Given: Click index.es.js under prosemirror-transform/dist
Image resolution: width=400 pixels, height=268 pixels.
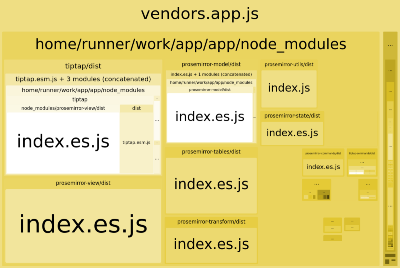Looking at the screenshot, I should point(211,244).
